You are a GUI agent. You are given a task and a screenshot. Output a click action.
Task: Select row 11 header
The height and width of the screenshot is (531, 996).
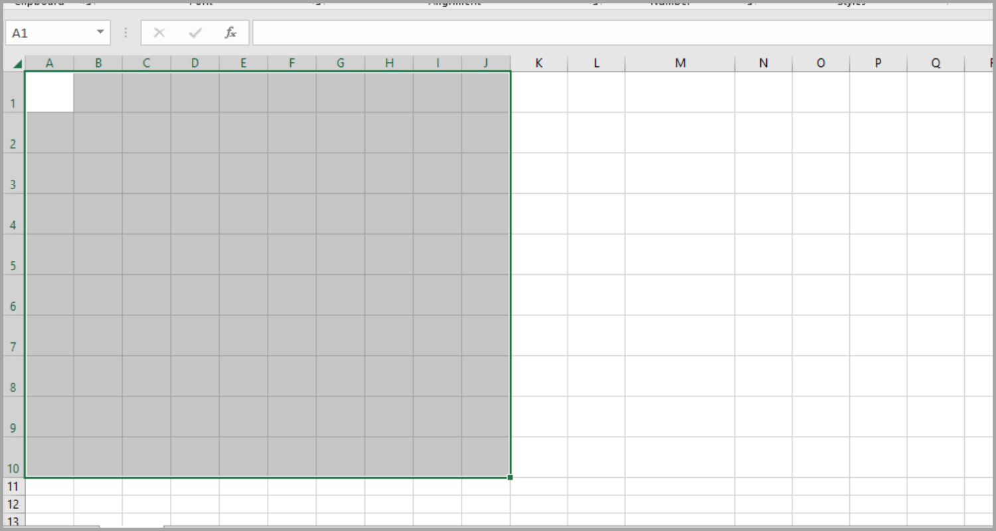[x=13, y=487]
